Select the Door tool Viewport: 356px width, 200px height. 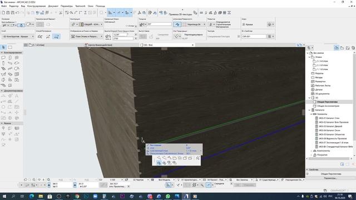(x=10, y=58)
